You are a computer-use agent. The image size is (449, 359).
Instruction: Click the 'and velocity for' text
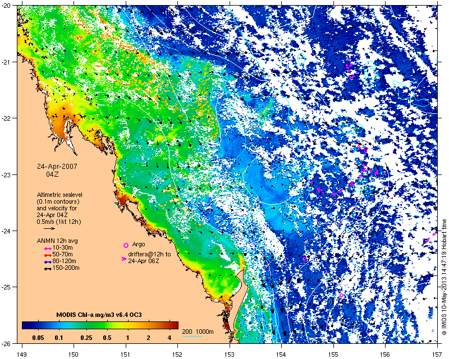pyautogui.click(x=57, y=208)
